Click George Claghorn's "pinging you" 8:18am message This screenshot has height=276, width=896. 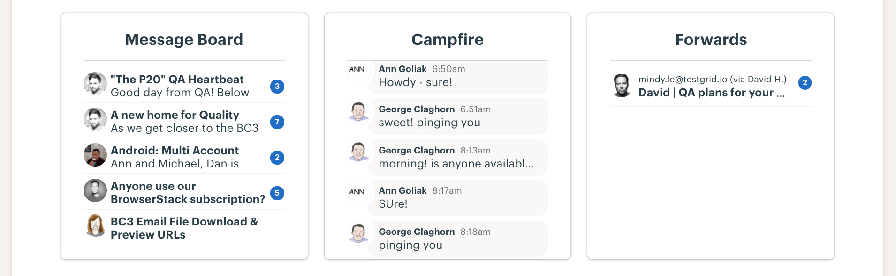tap(458, 239)
